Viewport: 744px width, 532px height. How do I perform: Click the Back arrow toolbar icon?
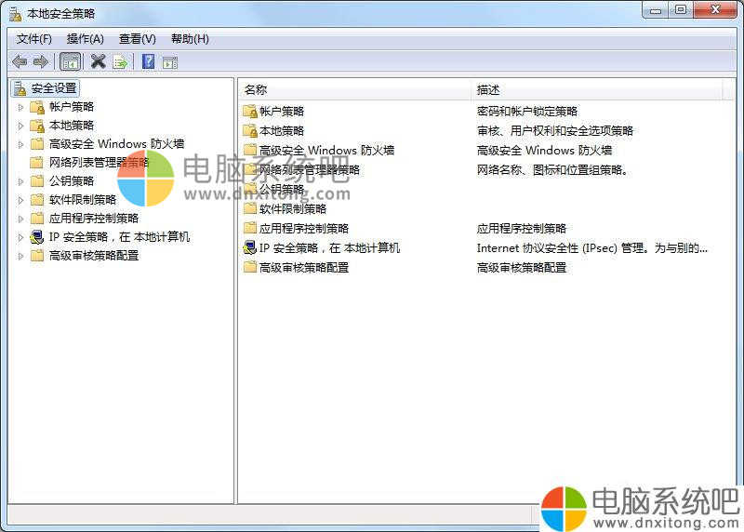point(20,61)
